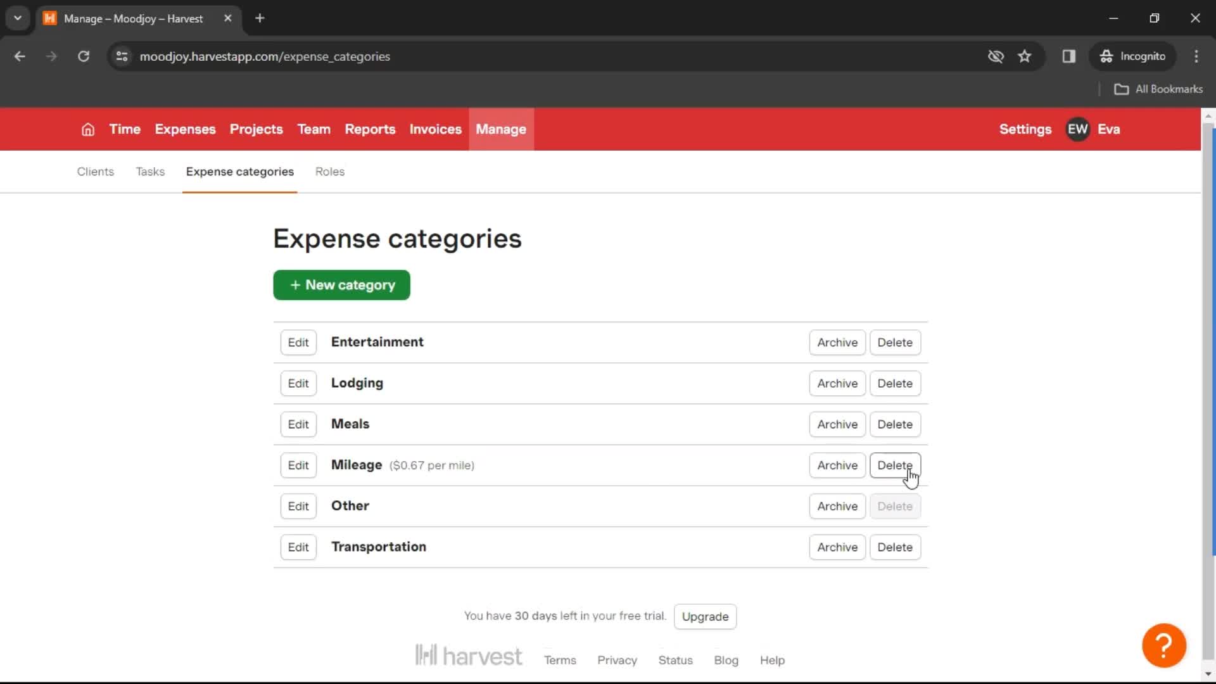Click the Expenses navigation icon
1216x684 pixels.
(184, 129)
